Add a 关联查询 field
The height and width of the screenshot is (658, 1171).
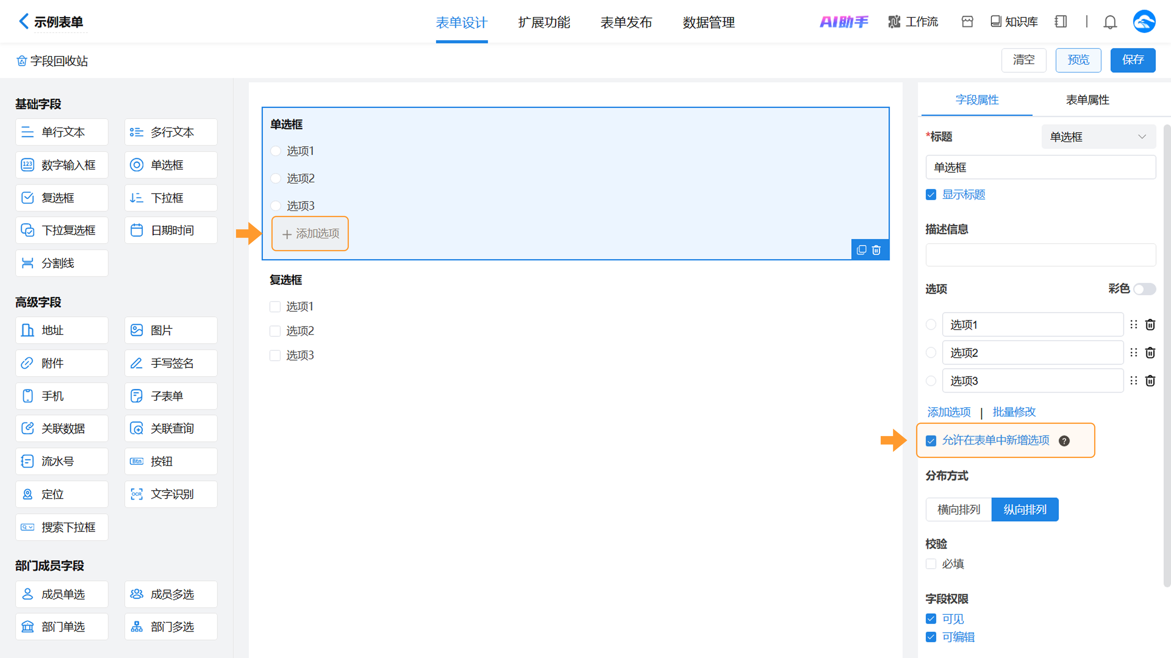click(x=171, y=428)
